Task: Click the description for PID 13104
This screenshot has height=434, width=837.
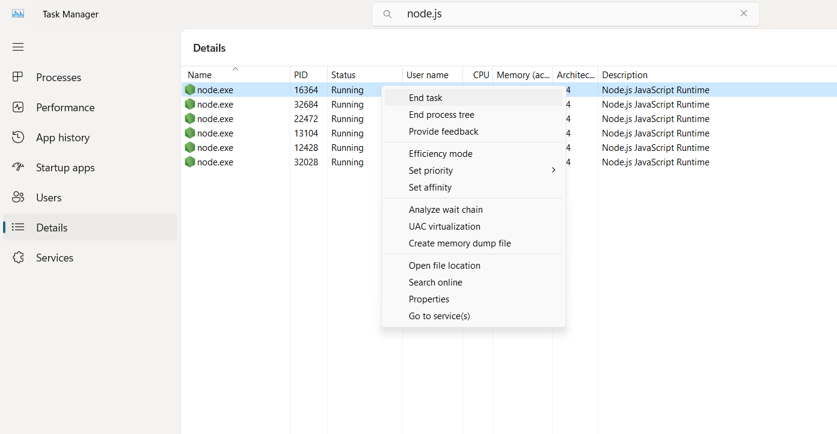Action: tap(655, 133)
